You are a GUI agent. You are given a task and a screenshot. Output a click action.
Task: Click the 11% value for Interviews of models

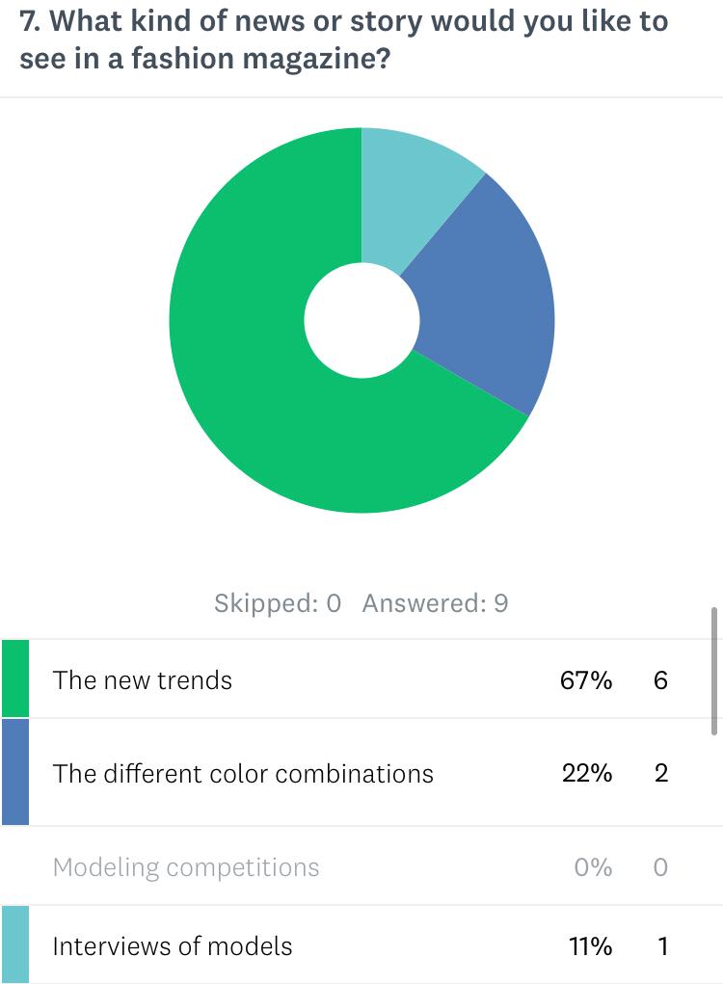coord(591,946)
